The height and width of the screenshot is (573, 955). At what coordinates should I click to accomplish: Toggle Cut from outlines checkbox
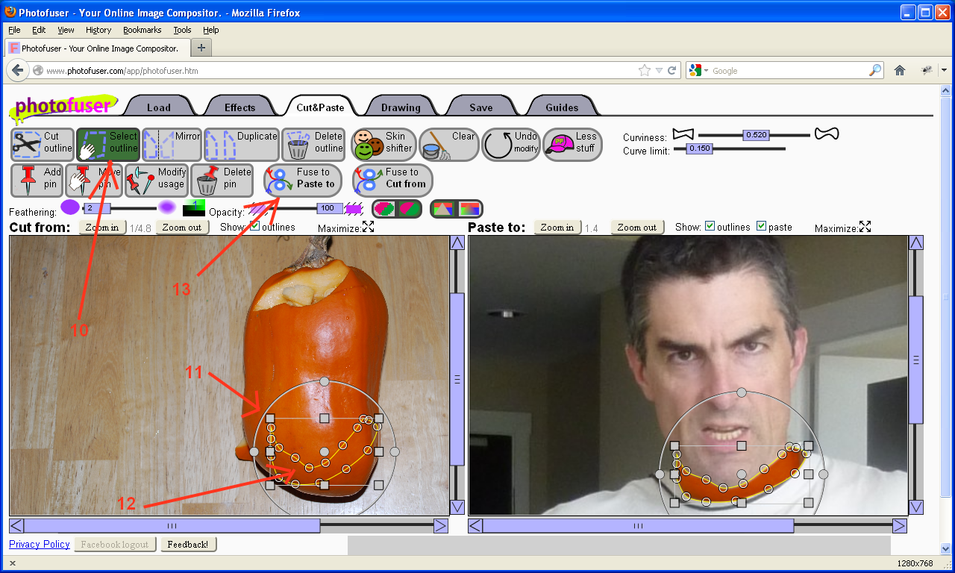point(254,226)
